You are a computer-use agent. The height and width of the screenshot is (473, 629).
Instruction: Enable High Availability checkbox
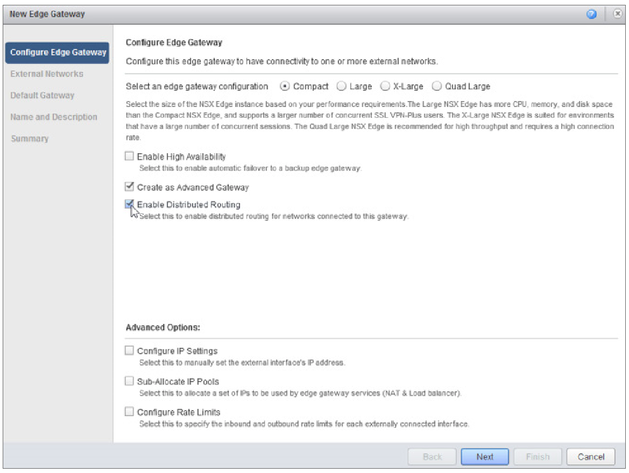(129, 156)
